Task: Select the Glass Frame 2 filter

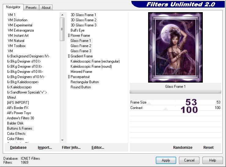Action: click(81, 46)
